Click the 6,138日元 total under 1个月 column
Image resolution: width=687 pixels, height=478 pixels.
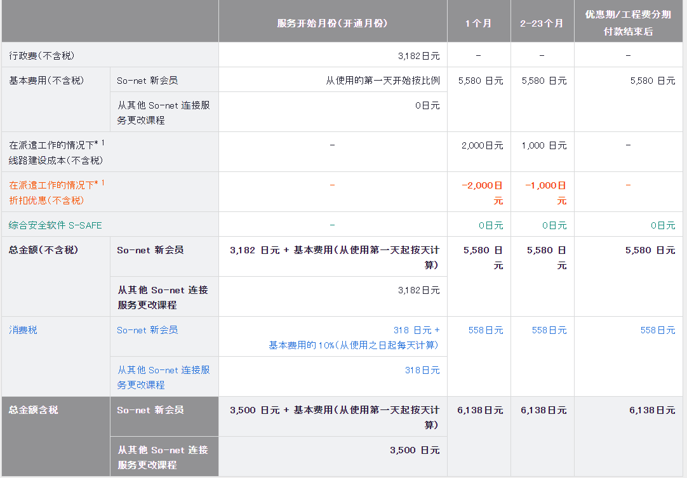pyautogui.click(x=480, y=411)
